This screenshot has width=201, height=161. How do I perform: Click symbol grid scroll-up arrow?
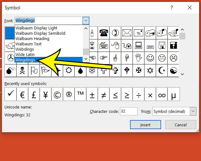[182, 30]
